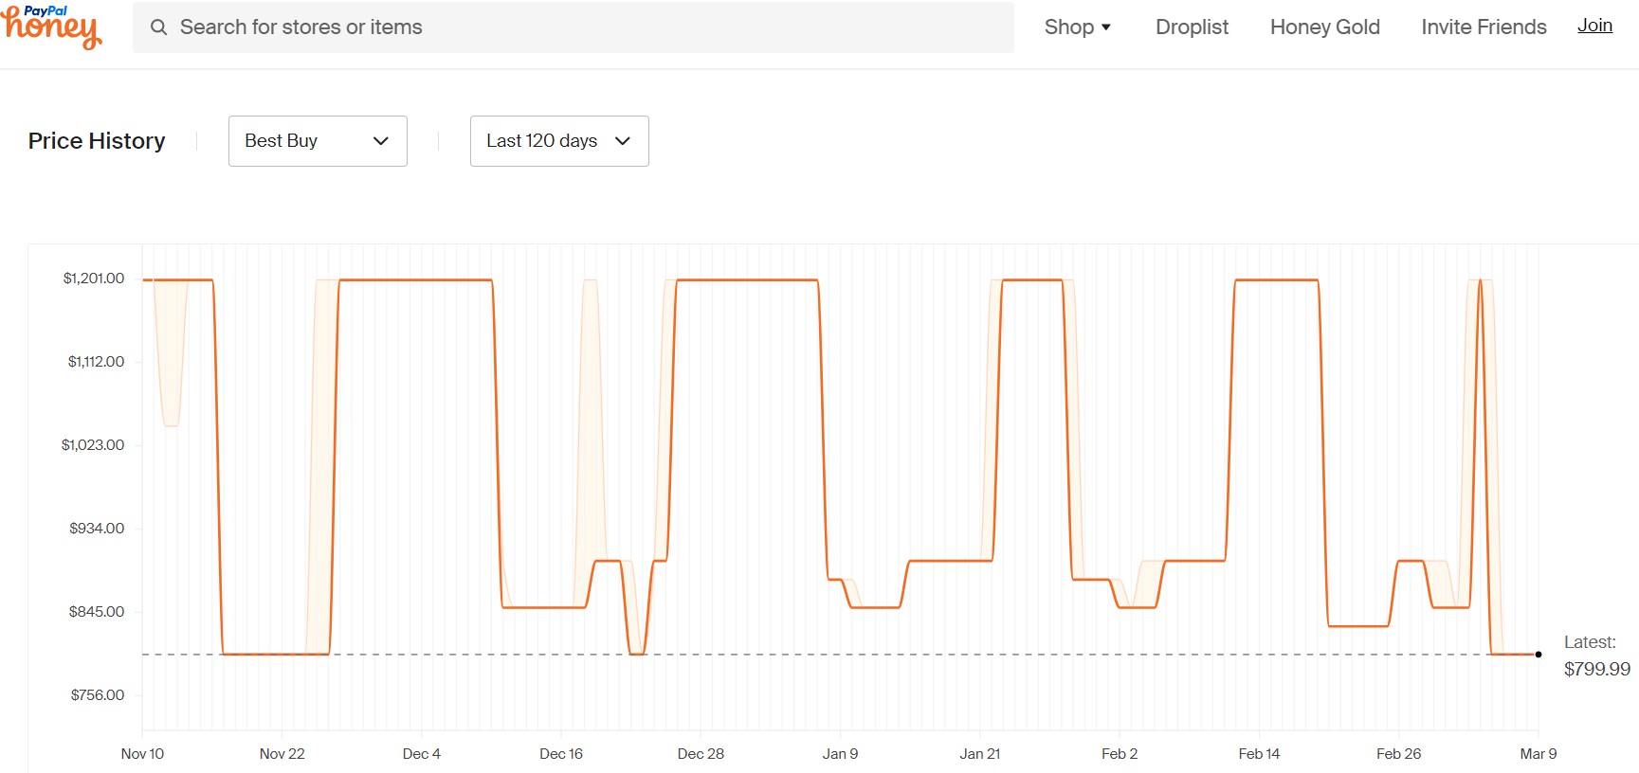
Task: Click the Feb 2 date label
Action: click(1120, 754)
